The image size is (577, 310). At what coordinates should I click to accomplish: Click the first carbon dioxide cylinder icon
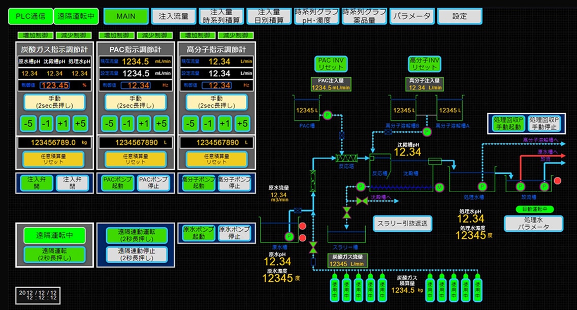pyautogui.click(x=335, y=287)
